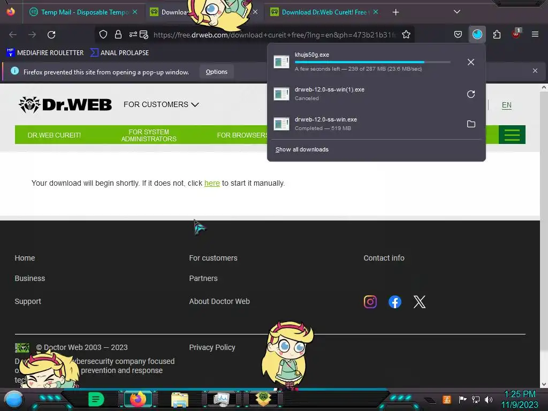Change language via EN link
This screenshot has width=548, height=411.
(x=506, y=105)
